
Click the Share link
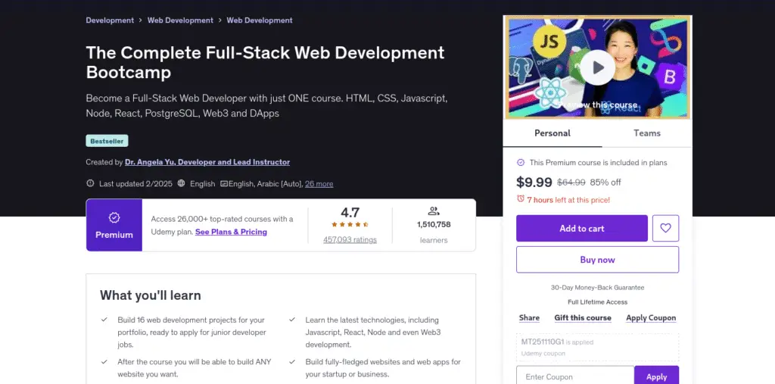[529, 317]
